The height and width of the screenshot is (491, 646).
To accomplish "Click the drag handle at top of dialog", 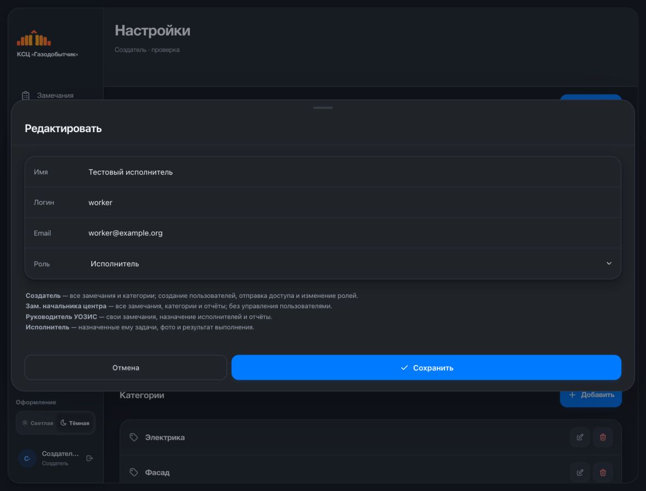I will coord(323,108).
